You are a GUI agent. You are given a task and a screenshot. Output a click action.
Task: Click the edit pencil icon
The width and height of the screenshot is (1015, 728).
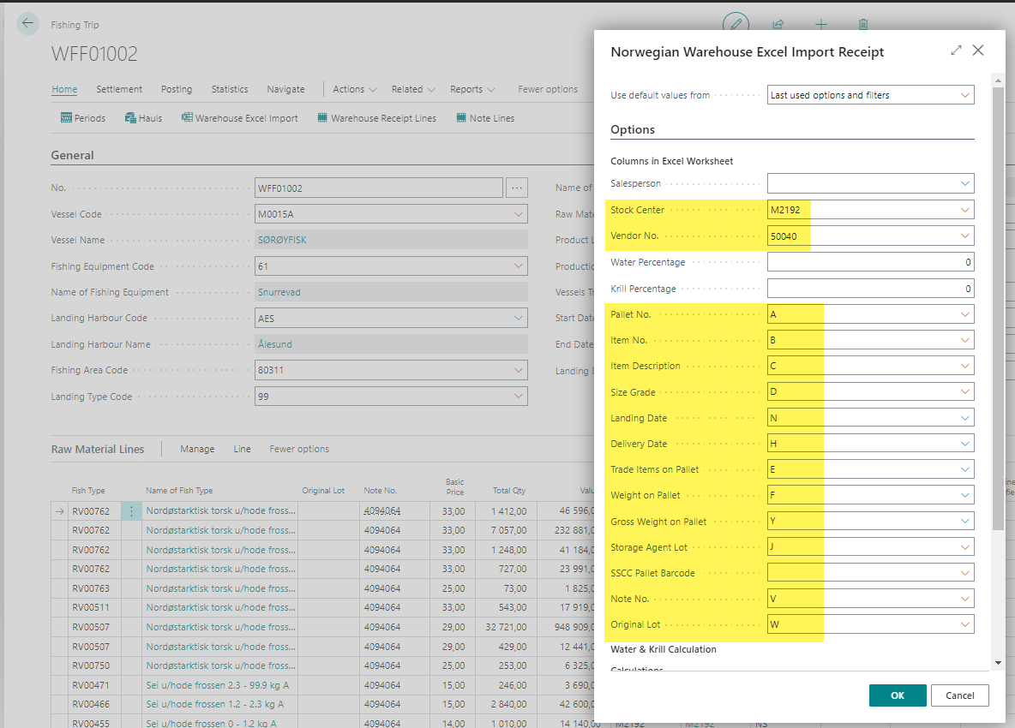(x=736, y=25)
